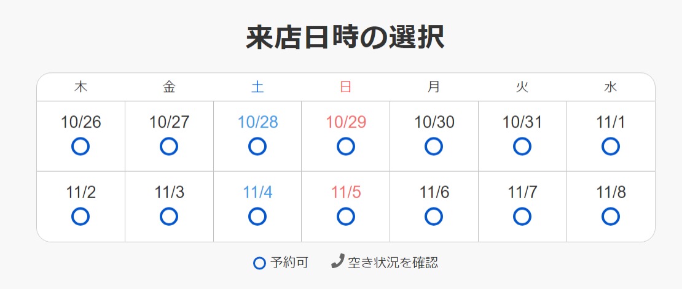The width and height of the screenshot is (682, 289).
Task: Pick the 11/3 availability circle
Action: 169,217
